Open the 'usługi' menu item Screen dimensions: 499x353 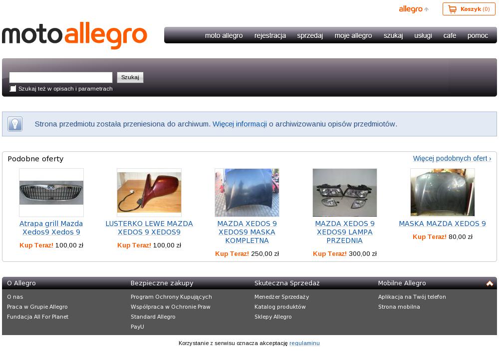click(x=423, y=35)
